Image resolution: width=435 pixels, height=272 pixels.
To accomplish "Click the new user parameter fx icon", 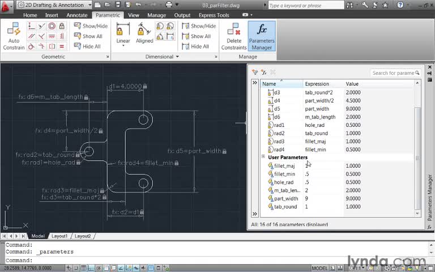I will [264, 73].
